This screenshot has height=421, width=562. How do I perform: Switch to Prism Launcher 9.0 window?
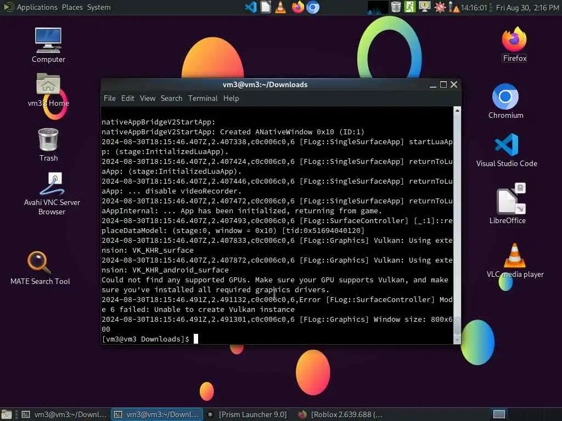coord(248,414)
